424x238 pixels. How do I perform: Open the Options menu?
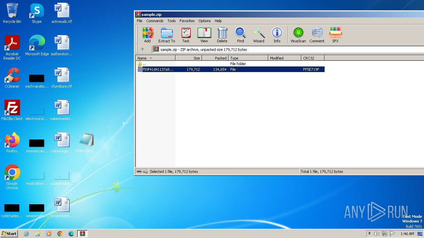click(x=205, y=21)
